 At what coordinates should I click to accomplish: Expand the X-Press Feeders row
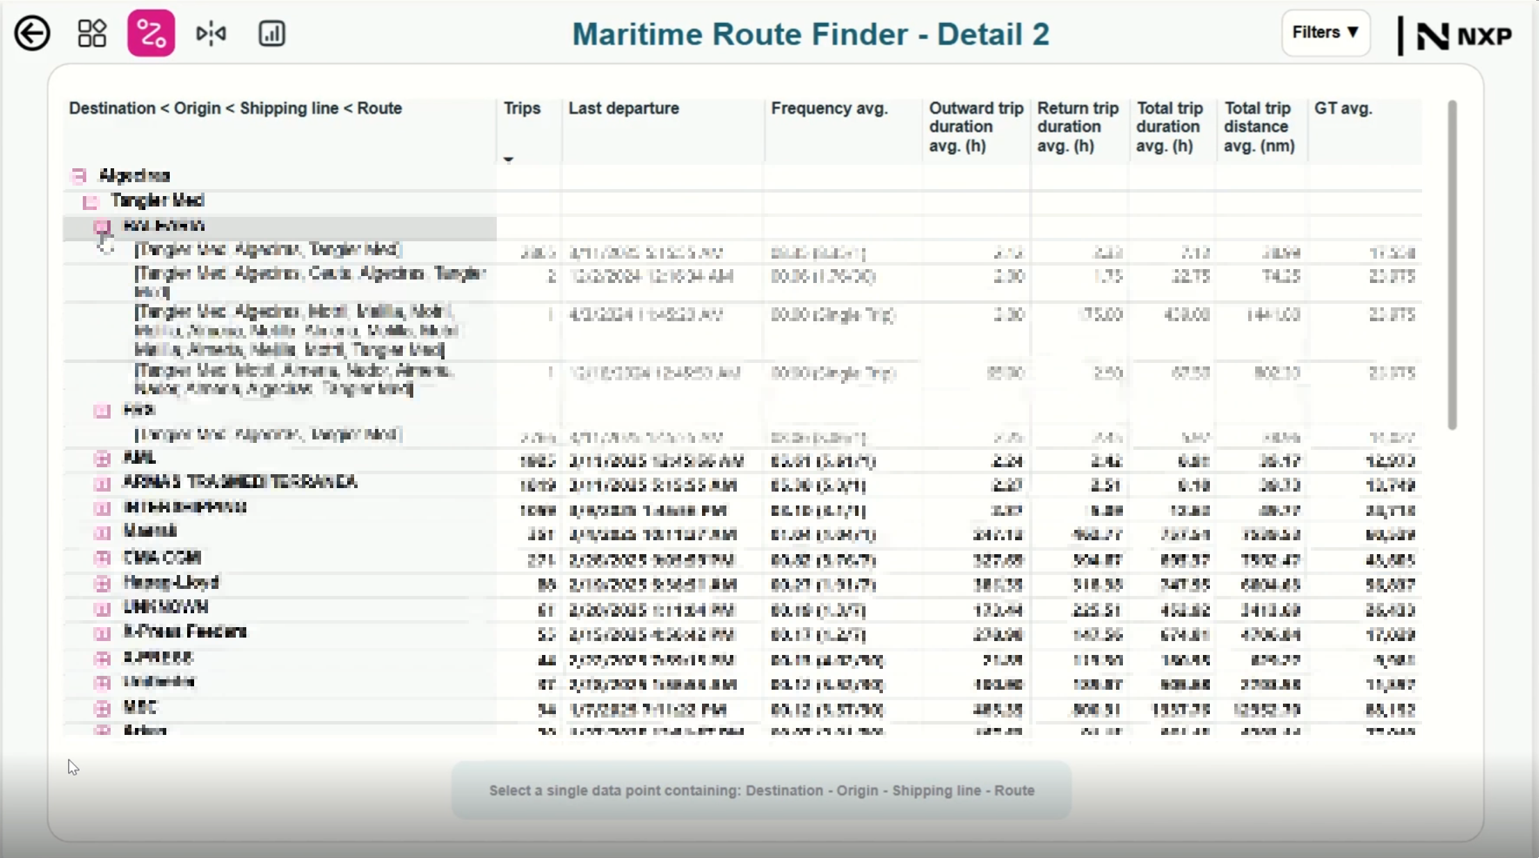coord(102,633)
